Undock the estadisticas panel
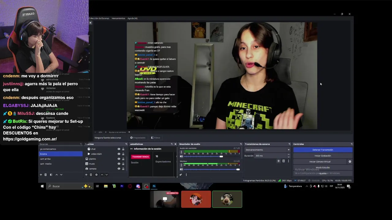The image size is (392, 220). tap(171, 144)
